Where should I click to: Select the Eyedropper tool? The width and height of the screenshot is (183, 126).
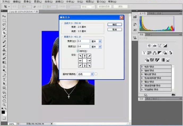point(4,37)
